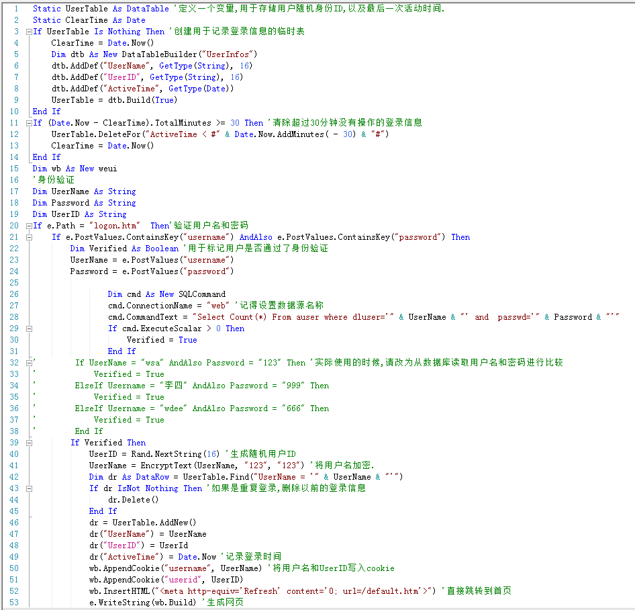Click line number 1 in the gutter
This screenshot has width=635, height=610.
pos(16,9)
